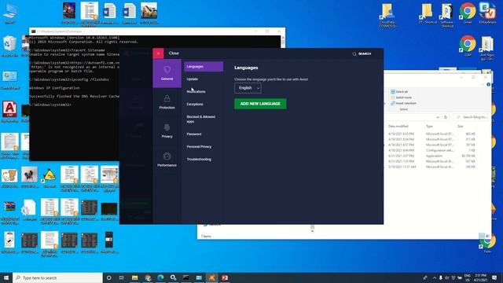Open the Exceptions settings item

(x=195, y=105)
